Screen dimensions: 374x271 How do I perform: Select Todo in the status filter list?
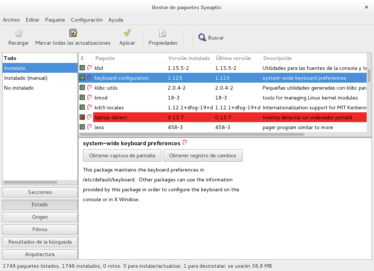(x=40, y=58)
